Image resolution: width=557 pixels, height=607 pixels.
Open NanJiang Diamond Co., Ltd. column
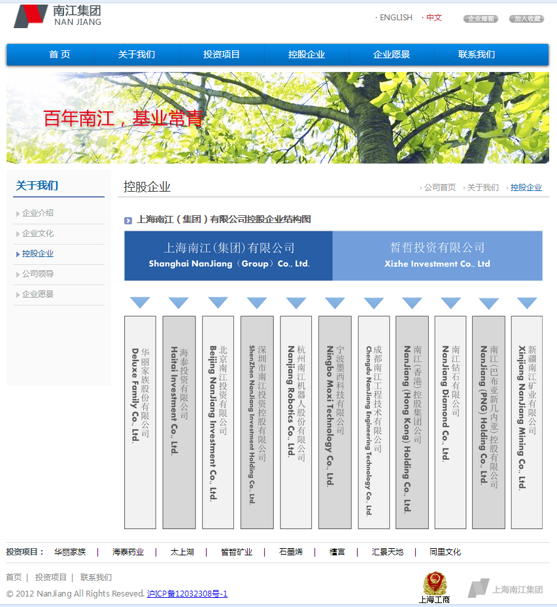coord(450,423)
